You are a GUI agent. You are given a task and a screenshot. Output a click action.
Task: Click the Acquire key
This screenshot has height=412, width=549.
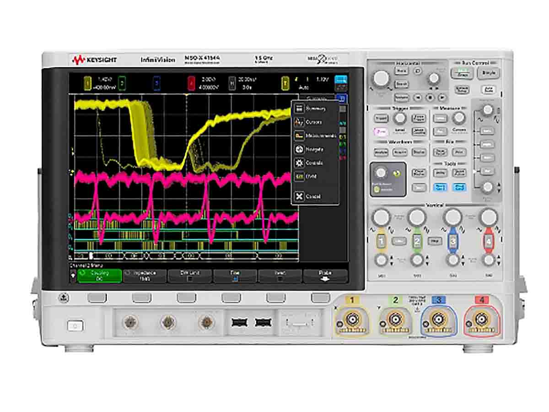pyautogui.click(x=400, y=152)
